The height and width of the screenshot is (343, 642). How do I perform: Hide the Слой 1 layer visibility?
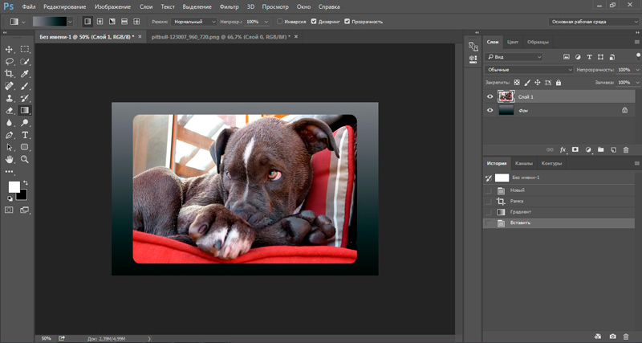[490, 96]
